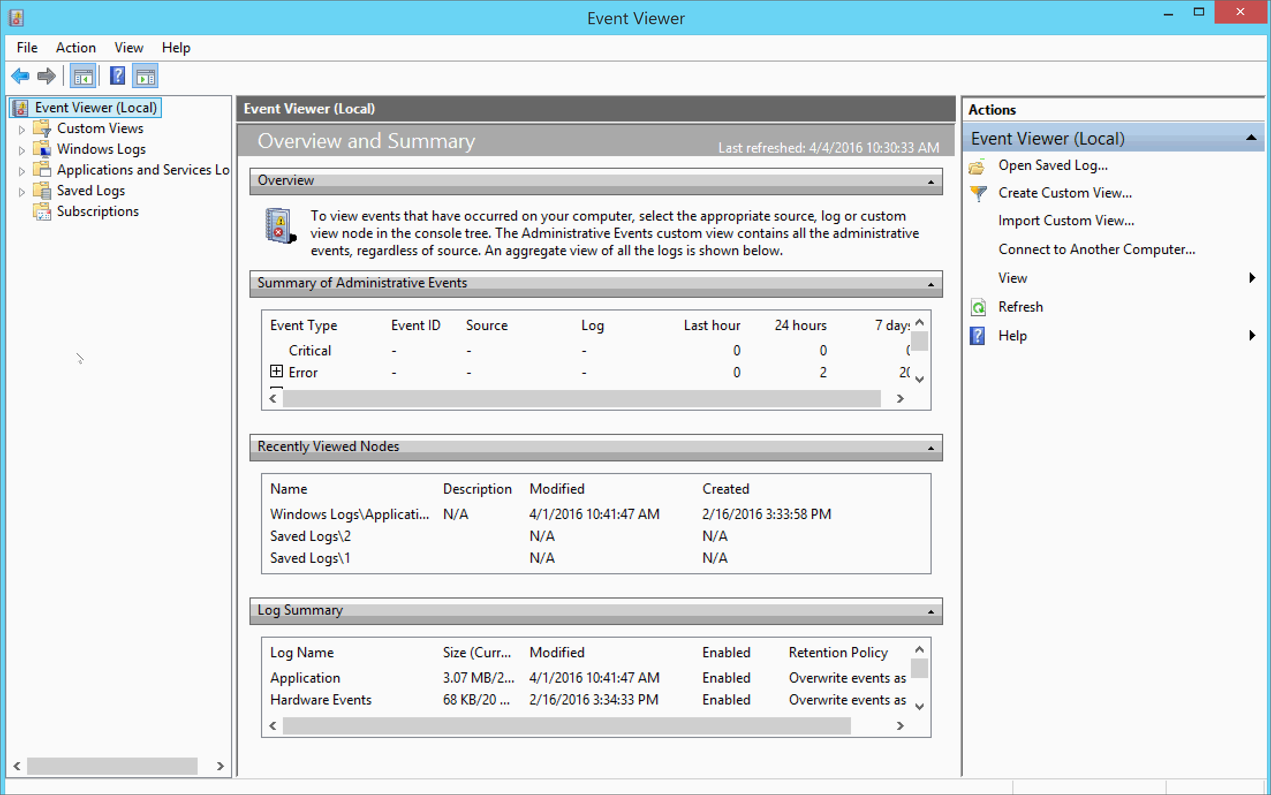Collapse the Overview section header arrow
This screenshot has width=1271, height=795.
click(x=930, y=182)
